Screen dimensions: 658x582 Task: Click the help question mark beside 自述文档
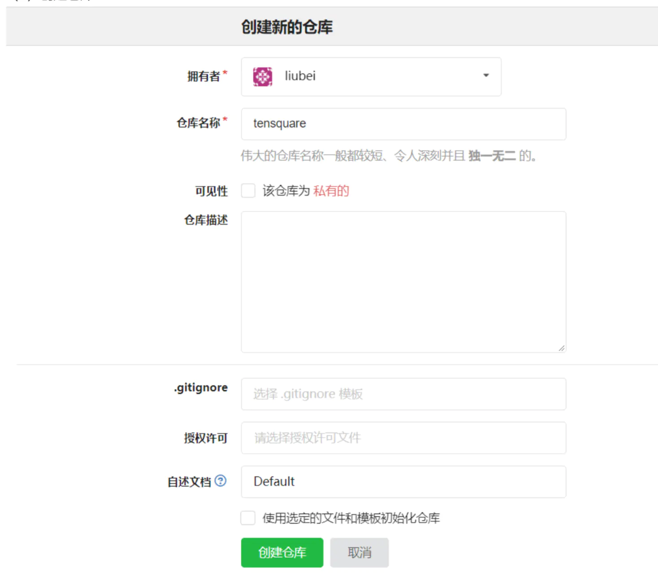pyautogui.click(x=221, y=481)
